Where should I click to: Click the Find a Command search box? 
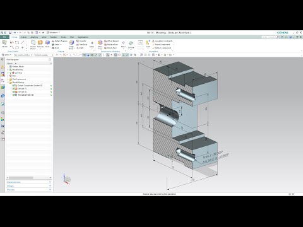point(270,37)
